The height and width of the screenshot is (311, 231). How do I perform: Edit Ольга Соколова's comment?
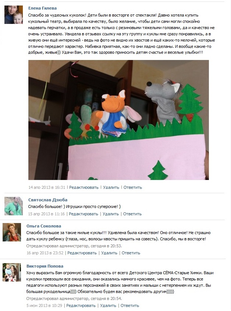(x=82, y=253)
